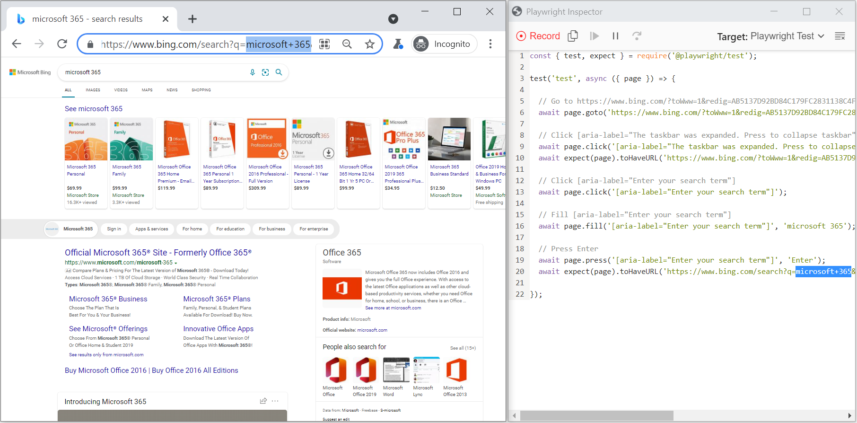Click the For education chip
Screen dimensions: 857x423
(x=230, y=229)
